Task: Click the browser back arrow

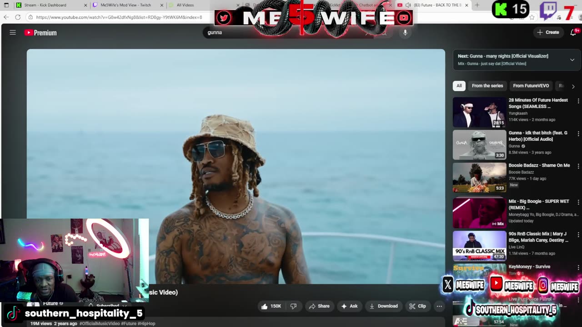Action: point(6,17)
